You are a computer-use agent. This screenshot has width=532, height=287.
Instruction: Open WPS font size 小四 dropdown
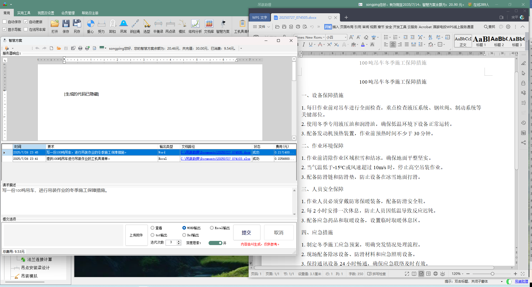pyautogui.click(x=345, y=37)
